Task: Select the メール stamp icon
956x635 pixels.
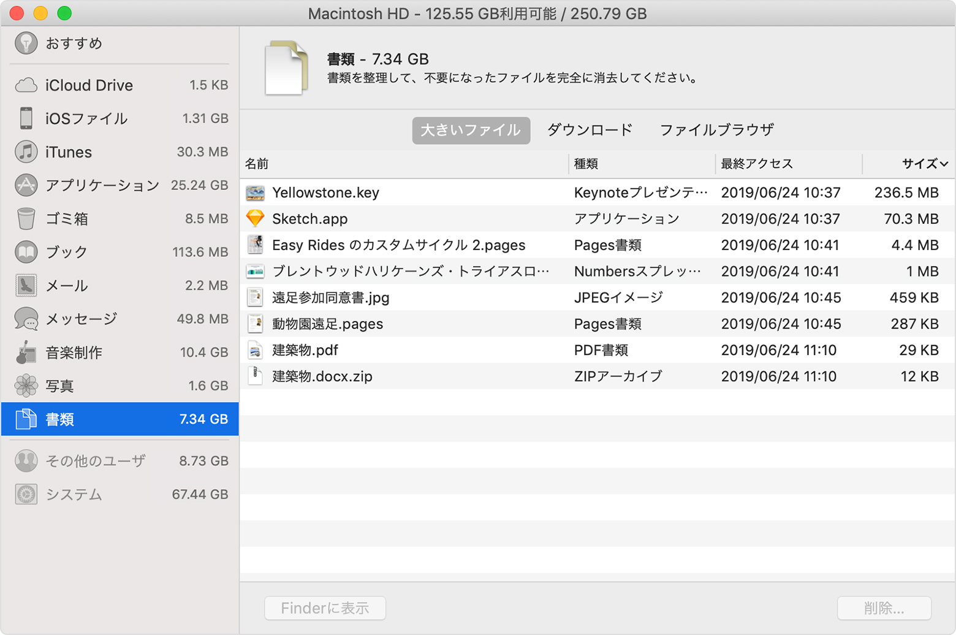Action: click(26, 285)
